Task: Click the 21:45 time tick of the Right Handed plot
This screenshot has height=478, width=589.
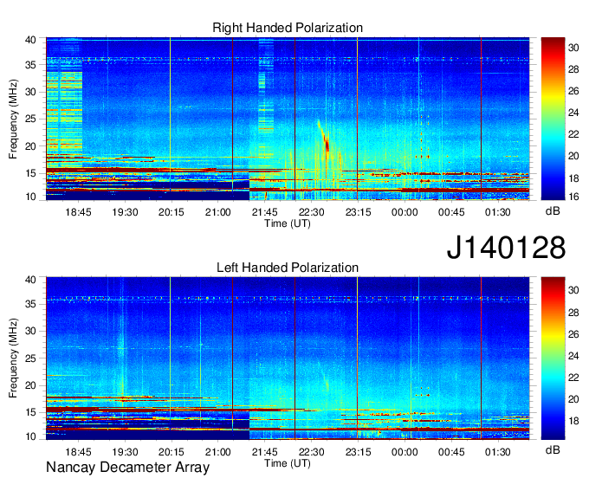Action: point(265,212)
